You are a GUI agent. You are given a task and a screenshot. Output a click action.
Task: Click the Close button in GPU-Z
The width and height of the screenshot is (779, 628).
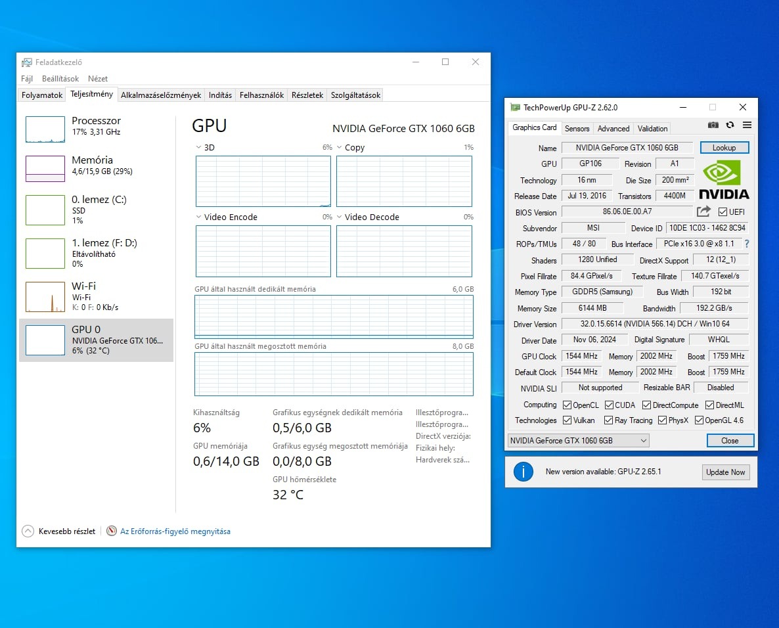point(730,441)
